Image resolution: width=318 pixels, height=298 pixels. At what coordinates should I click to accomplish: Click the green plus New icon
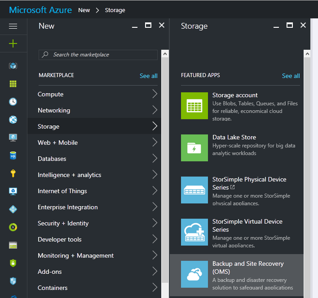13,43
